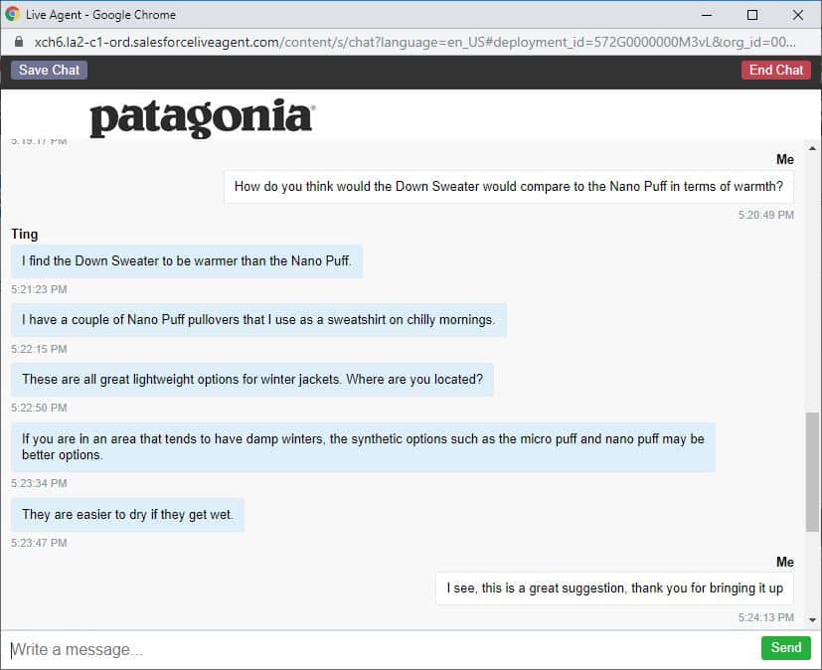Click the chat scrollbar thumb
This screenshot has height=670, width=822.
(x=813, y=471)
